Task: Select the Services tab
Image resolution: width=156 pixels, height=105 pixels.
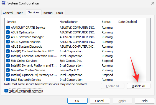Action: pyautogui.click(x=34, y=12)
